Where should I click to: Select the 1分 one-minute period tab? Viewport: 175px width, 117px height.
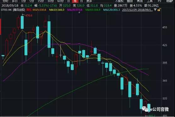pyautogui.click(x=23, y=1)
